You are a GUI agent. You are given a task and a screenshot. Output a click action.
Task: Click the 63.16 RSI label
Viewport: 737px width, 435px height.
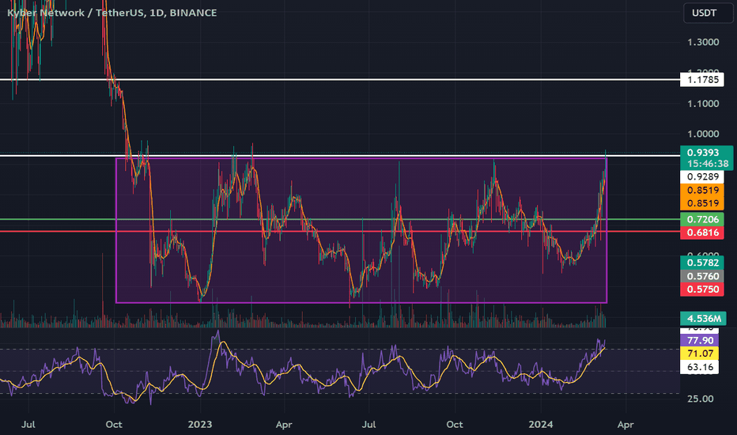(700, 367)
